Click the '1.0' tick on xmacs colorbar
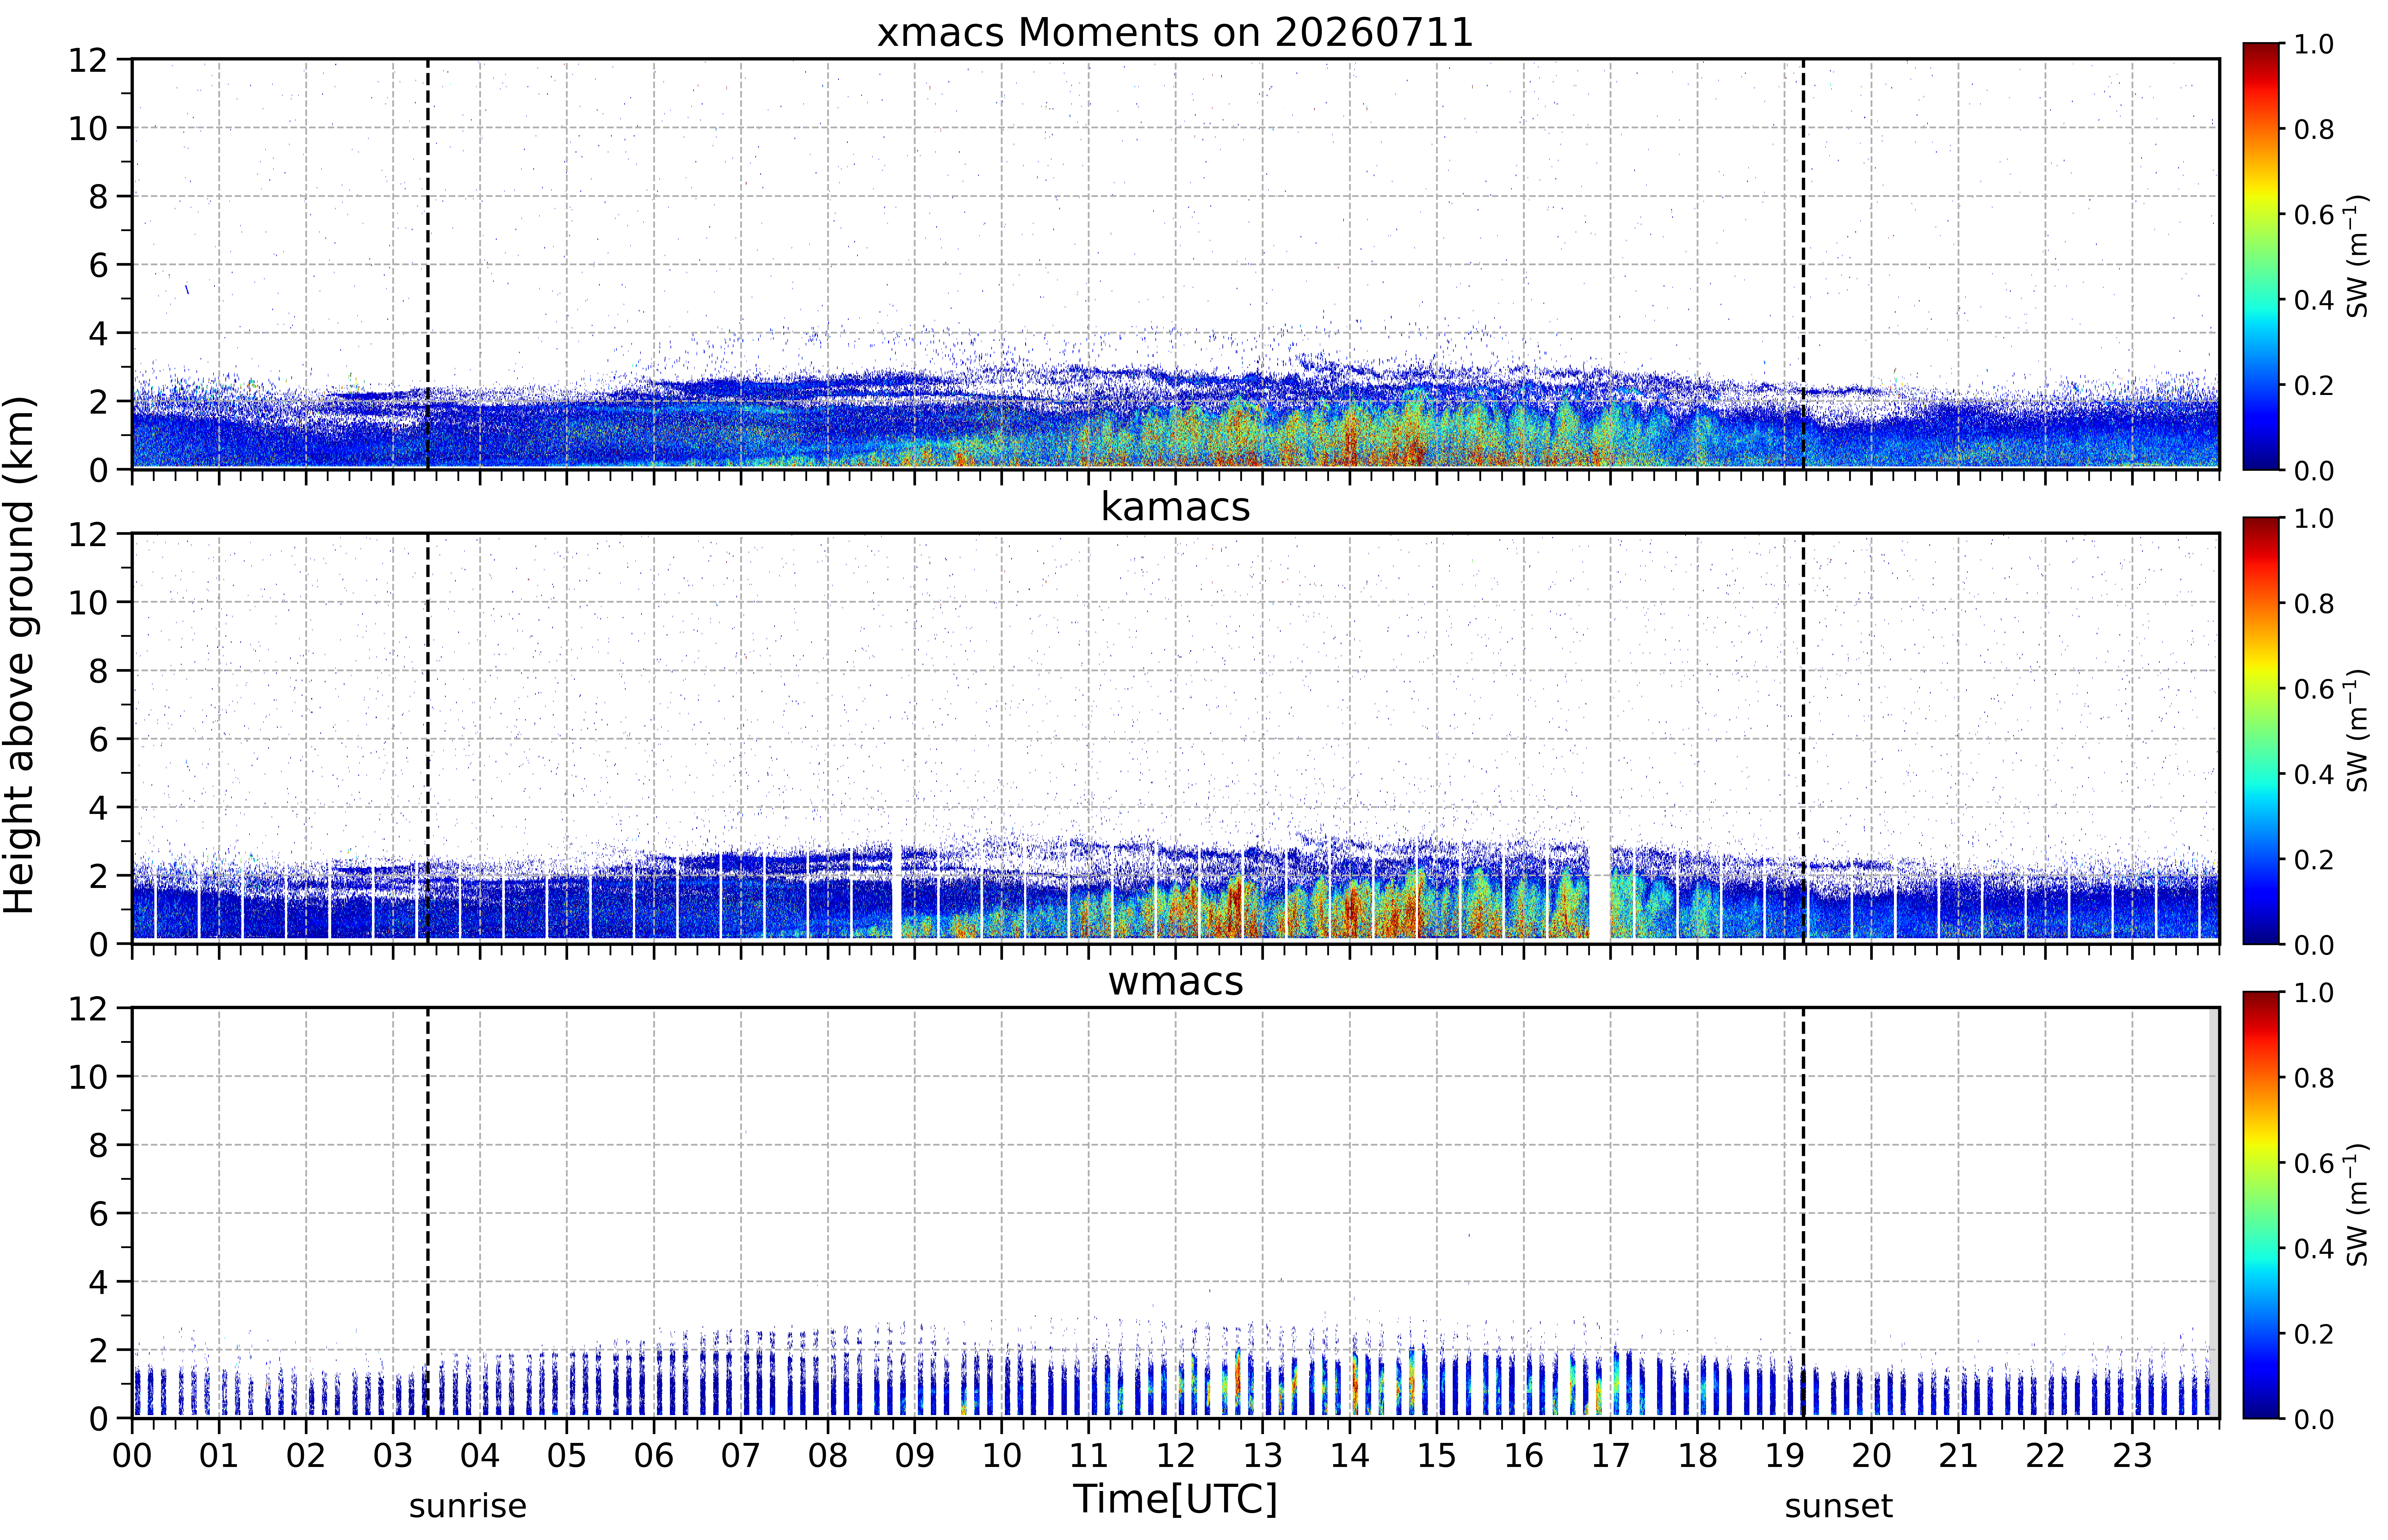2388x1540 pixels. (x=2314, y=44)
